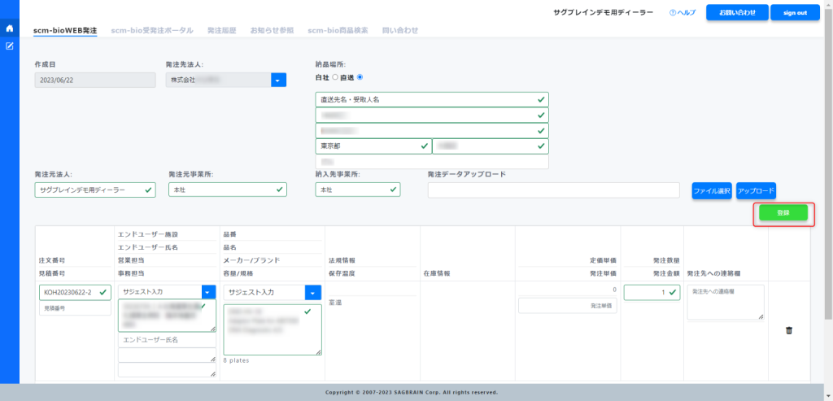Expand the product number suggest dropdown
833x401 pixels.
tap(313, 292)
